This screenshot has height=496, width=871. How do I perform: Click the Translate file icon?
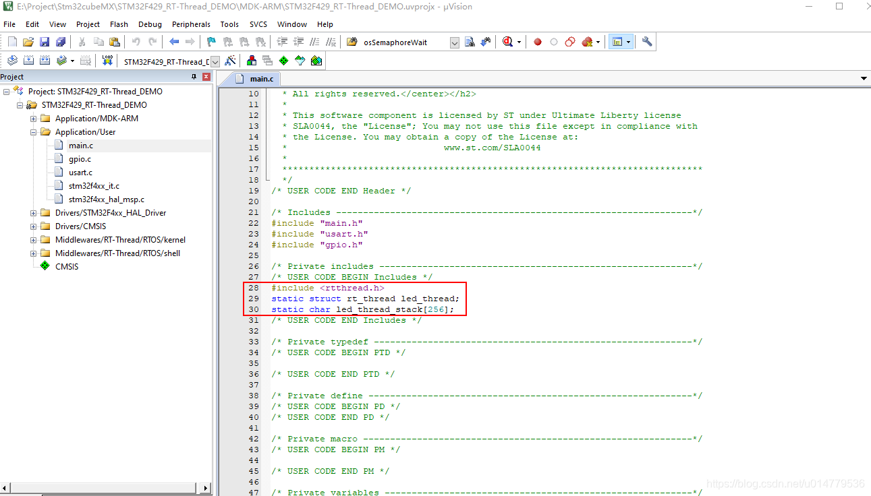tap(12, 61)
